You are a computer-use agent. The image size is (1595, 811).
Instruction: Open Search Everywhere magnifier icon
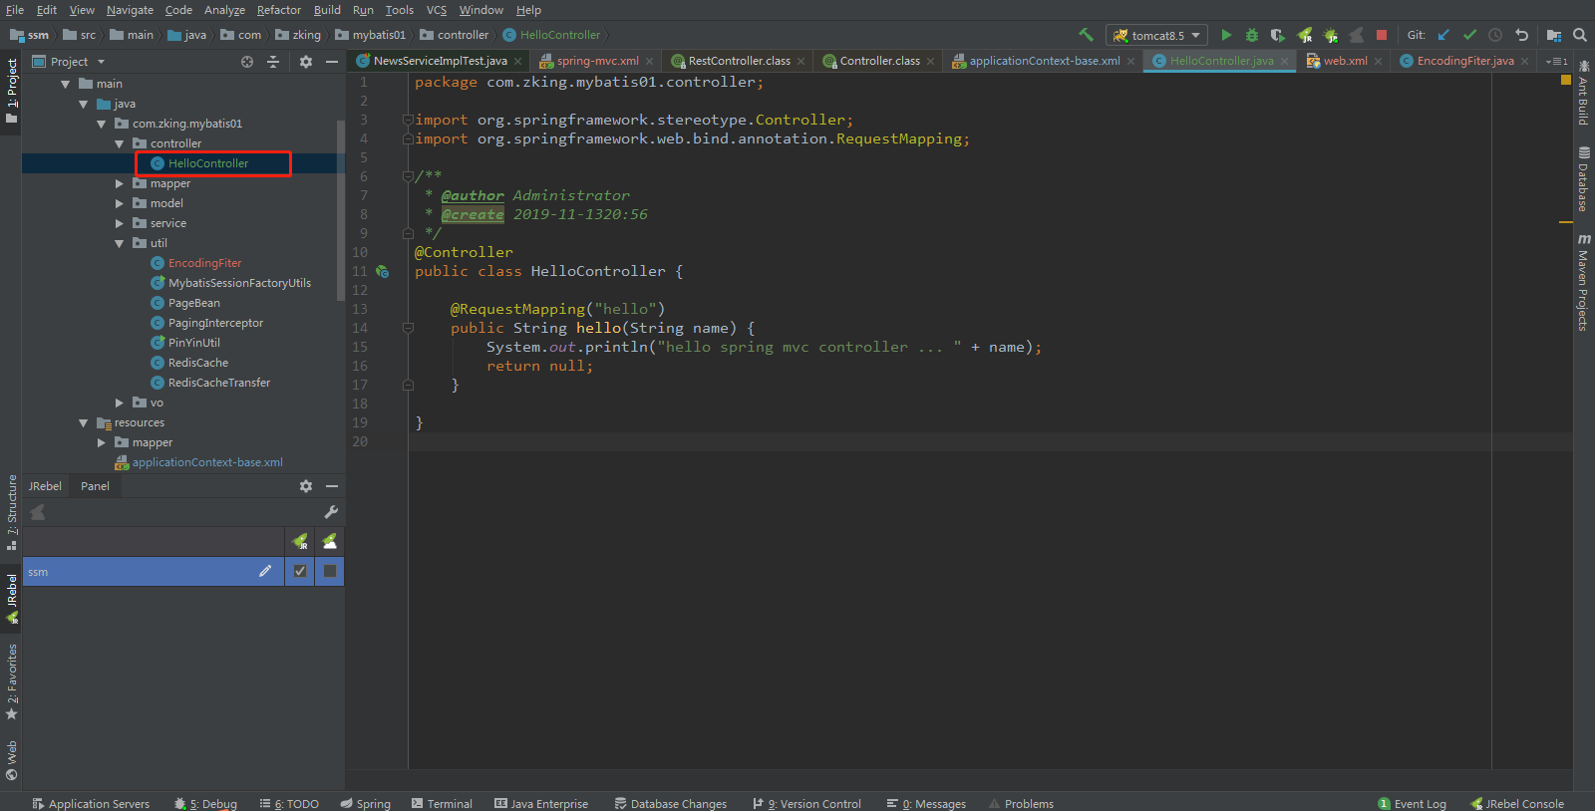point(1580,35)
